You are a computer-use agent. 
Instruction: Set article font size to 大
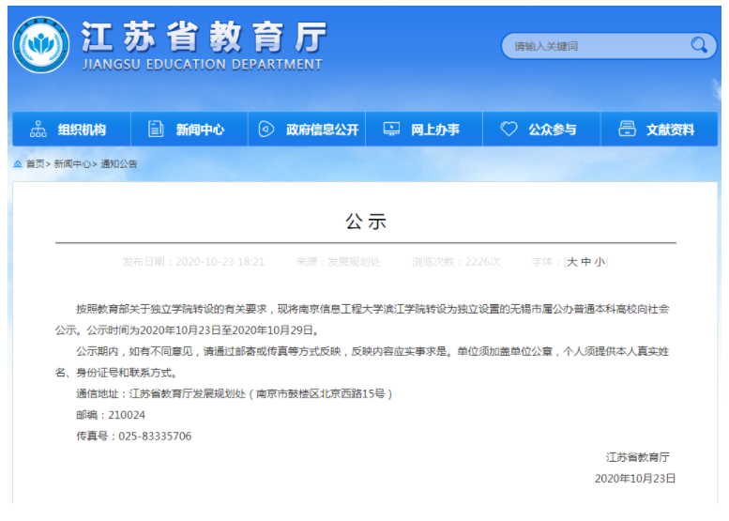571,263
